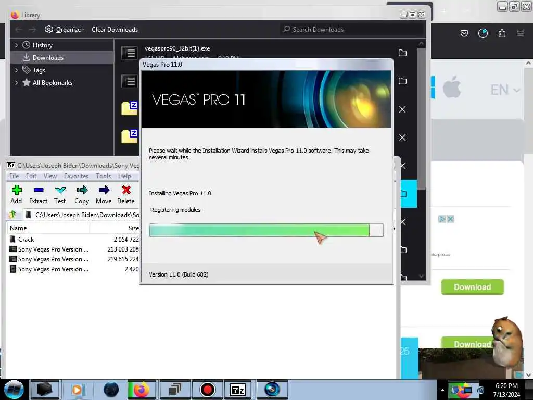Expand the History tree item

16,45
